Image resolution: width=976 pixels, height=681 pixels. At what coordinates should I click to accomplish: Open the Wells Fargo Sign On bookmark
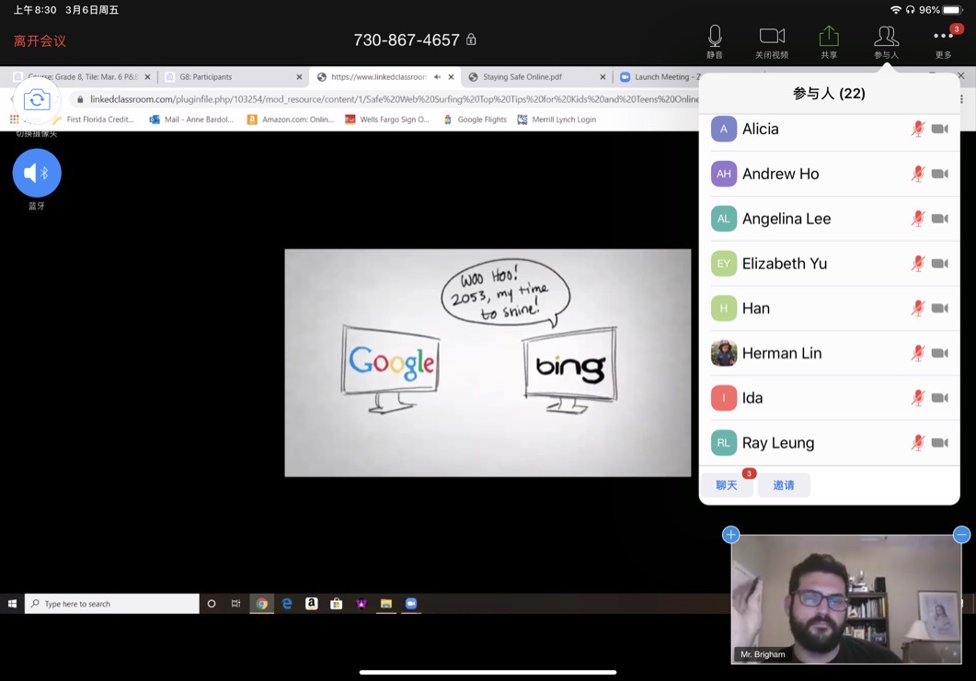pos(387,119)
